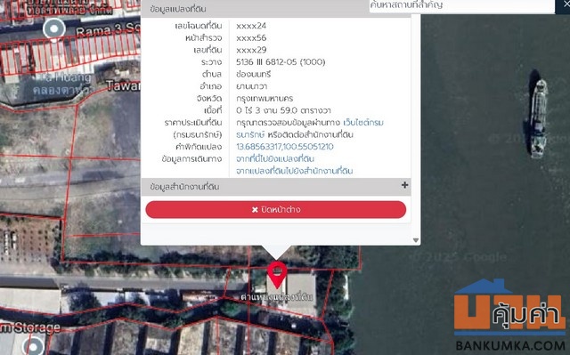Open the coordinates link 13.68563317,100.55051210
The width and height of the screenshot is (570, 355).
tap(285, 147)
